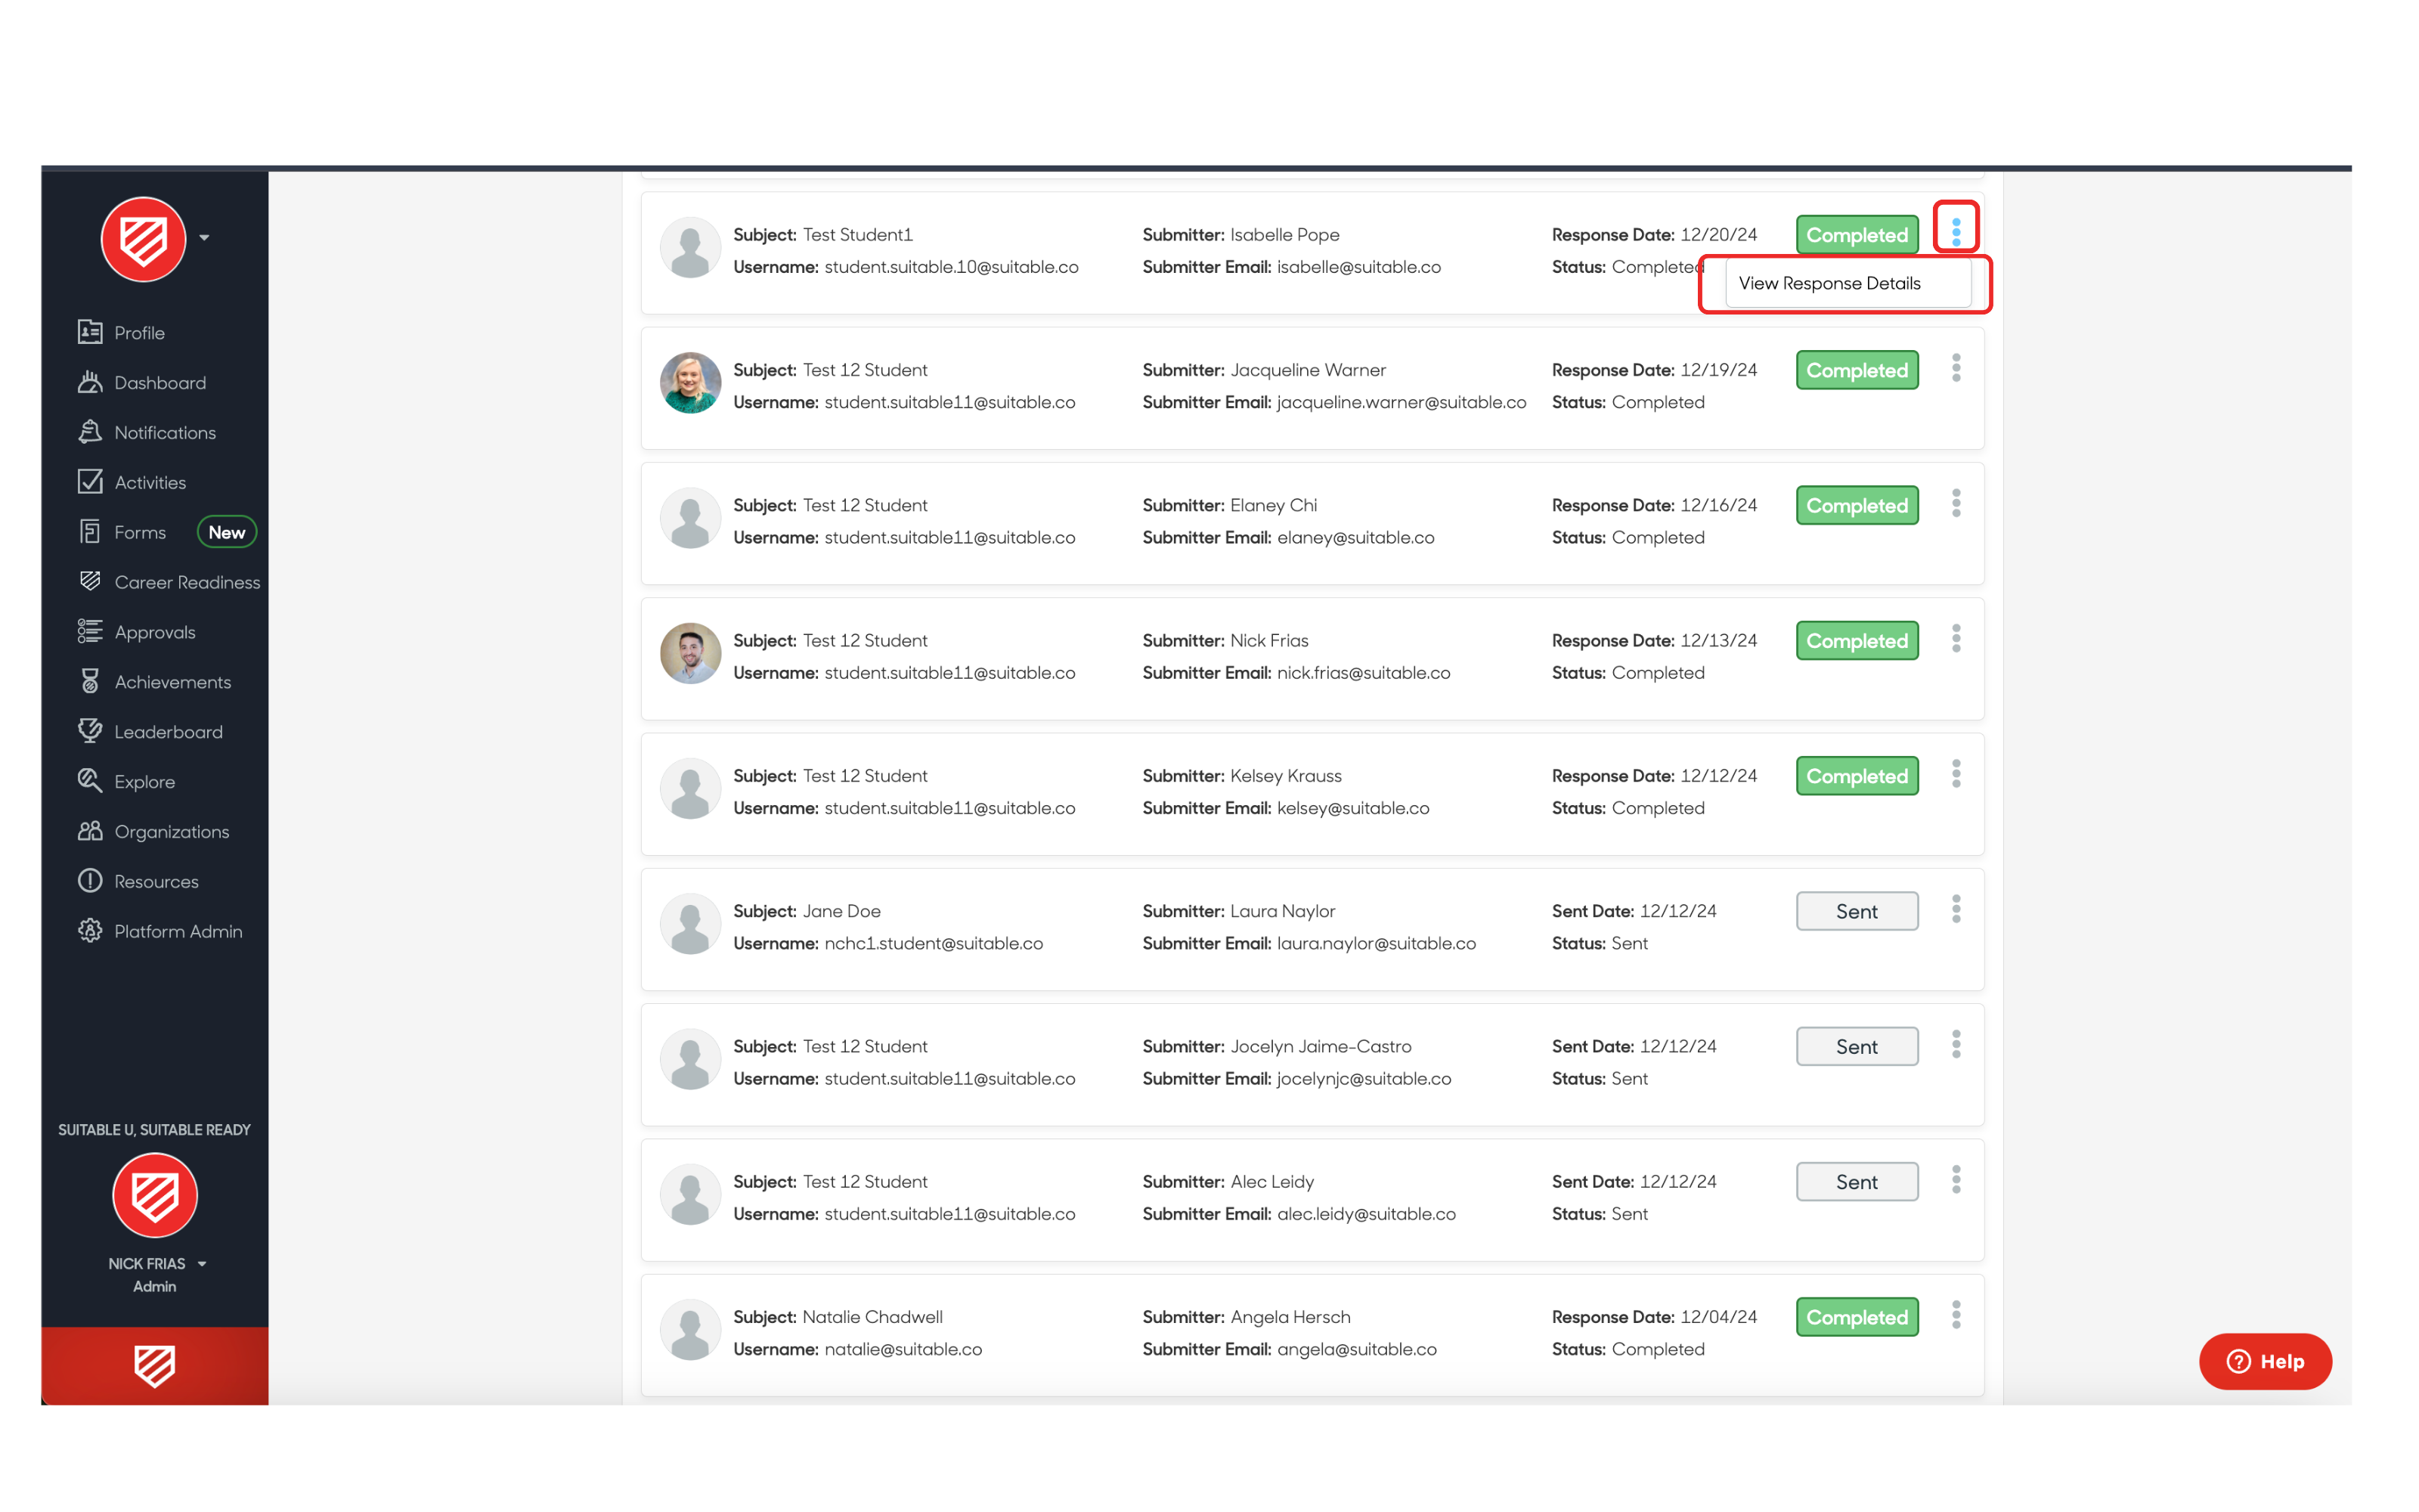Click SUITABLE U, SUITABLE READY label

pos(154,1130)
